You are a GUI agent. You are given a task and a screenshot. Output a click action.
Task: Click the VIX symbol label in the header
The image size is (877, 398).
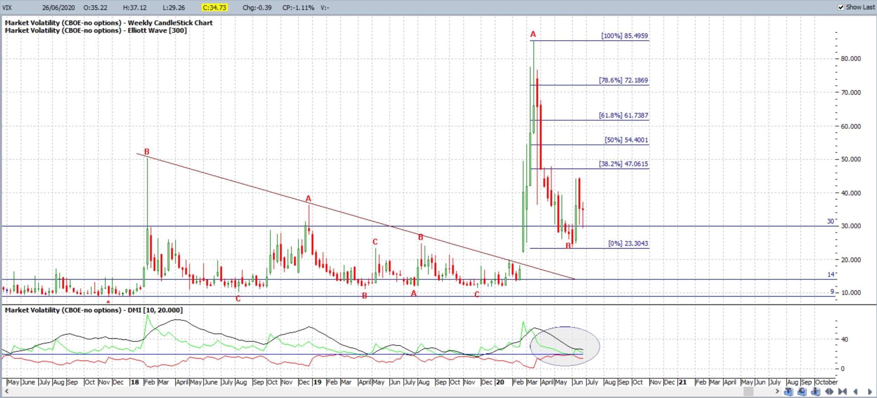point(7,7)
